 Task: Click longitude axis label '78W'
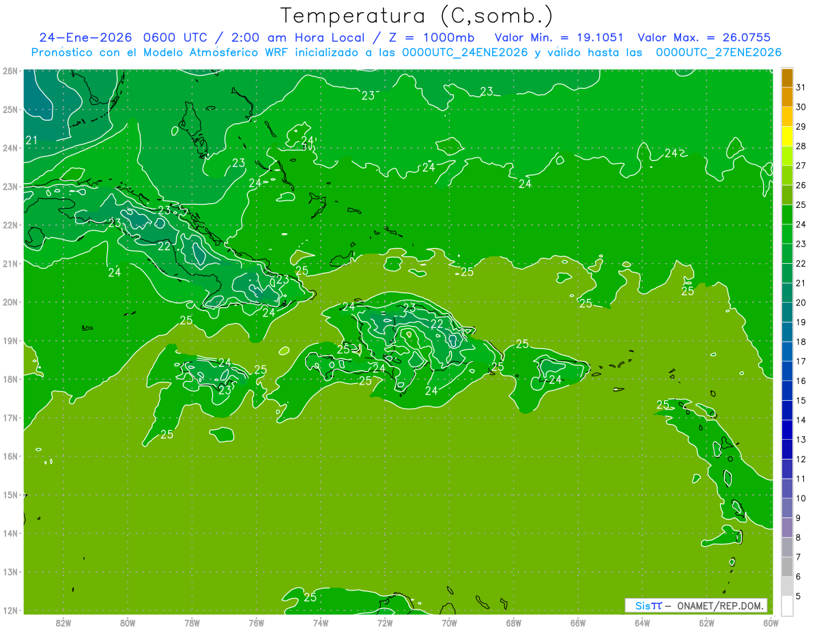point(192,622)
